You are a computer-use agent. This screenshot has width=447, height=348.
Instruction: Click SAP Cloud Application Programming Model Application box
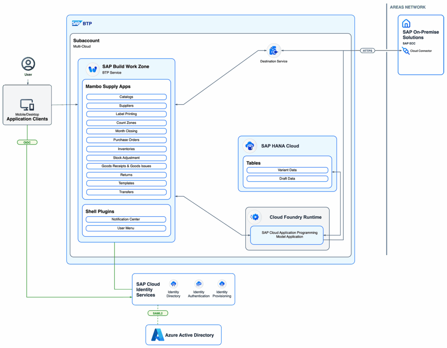tap(287, 235)
